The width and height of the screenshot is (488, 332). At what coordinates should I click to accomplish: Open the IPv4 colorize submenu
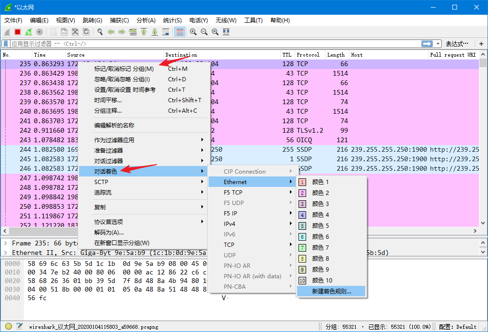(252, 224)
